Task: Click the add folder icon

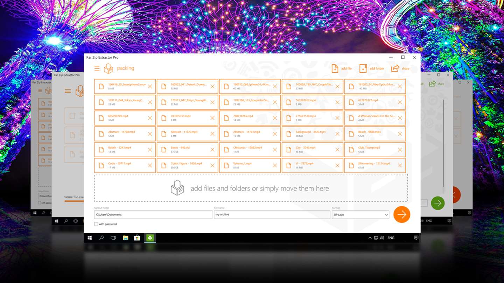Action: (x=363, y=68)
